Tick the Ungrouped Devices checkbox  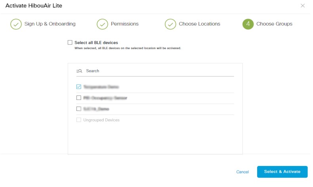(x=79, y=120)
